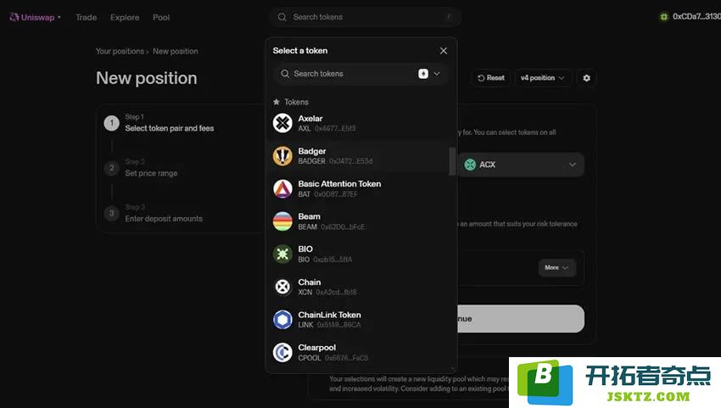Click the Uniswap logo icon
The width and height of the screenshot is (721, 408).
(14, 17)
